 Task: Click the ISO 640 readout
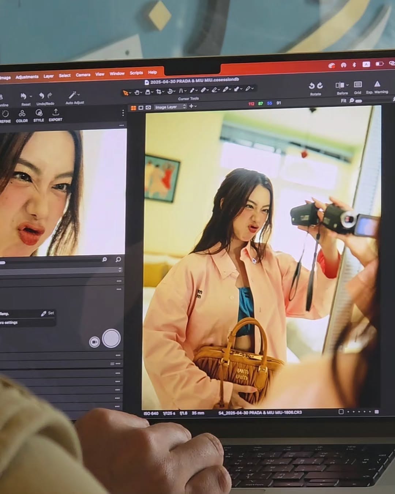tap(151, 413)
